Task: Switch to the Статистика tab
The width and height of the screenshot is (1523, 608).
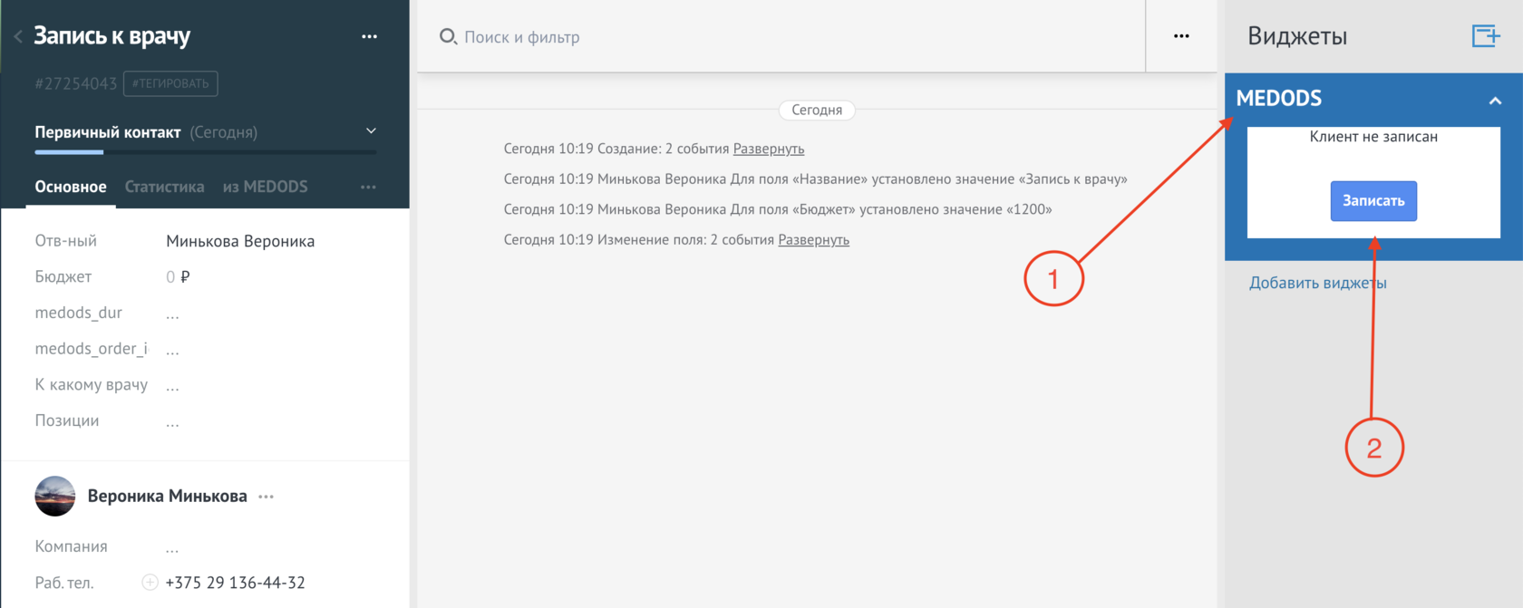Action: point(164,187)
